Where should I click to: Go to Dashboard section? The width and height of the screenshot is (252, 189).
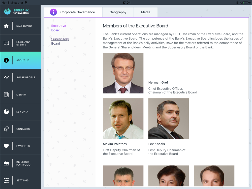pos(20,26)
